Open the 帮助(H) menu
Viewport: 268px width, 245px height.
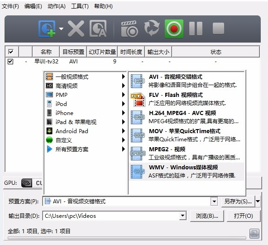pyautogui.click(x=103, y=6)
